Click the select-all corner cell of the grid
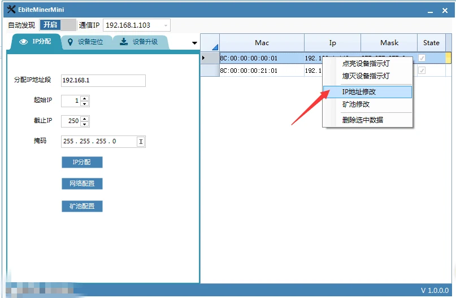Screen dimensions: 456x298 coord(210,43)
